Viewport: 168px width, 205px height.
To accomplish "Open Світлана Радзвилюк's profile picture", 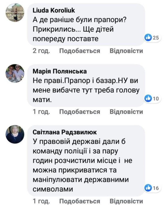I will point(15,134).
